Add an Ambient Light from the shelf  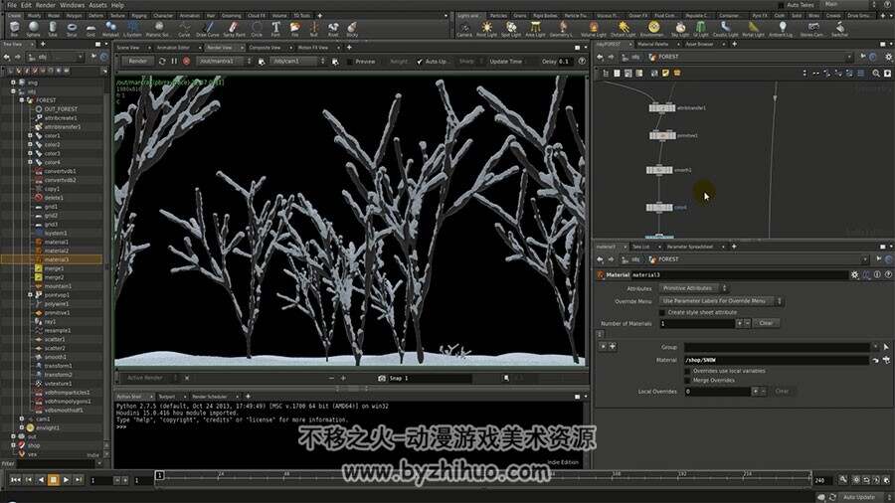(x=782, y=28)
